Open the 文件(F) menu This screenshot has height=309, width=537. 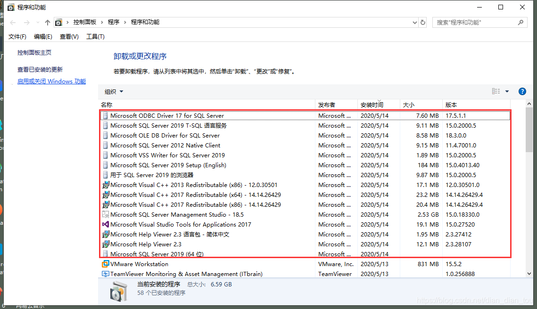pos(17,37)
